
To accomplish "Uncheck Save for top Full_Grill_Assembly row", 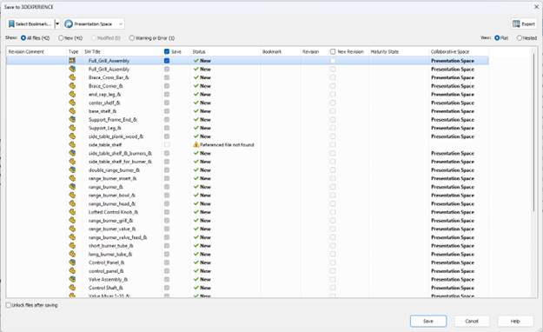I will click(x=167, y=61).
